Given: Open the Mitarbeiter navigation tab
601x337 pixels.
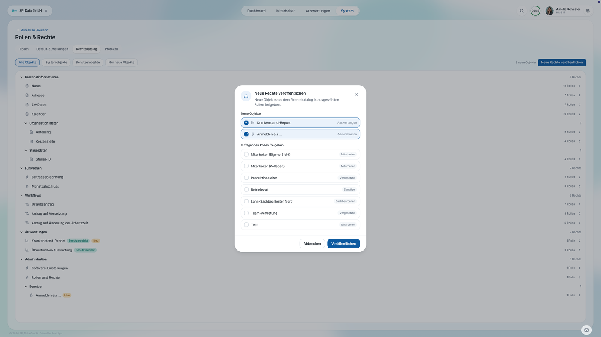Looking at the screenshot, I should [285, 11].
